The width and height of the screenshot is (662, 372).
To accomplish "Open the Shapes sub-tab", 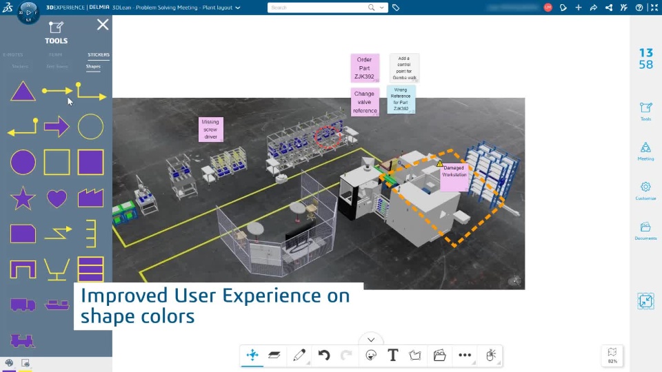I will pyautogui.click(x=93, y=67).
